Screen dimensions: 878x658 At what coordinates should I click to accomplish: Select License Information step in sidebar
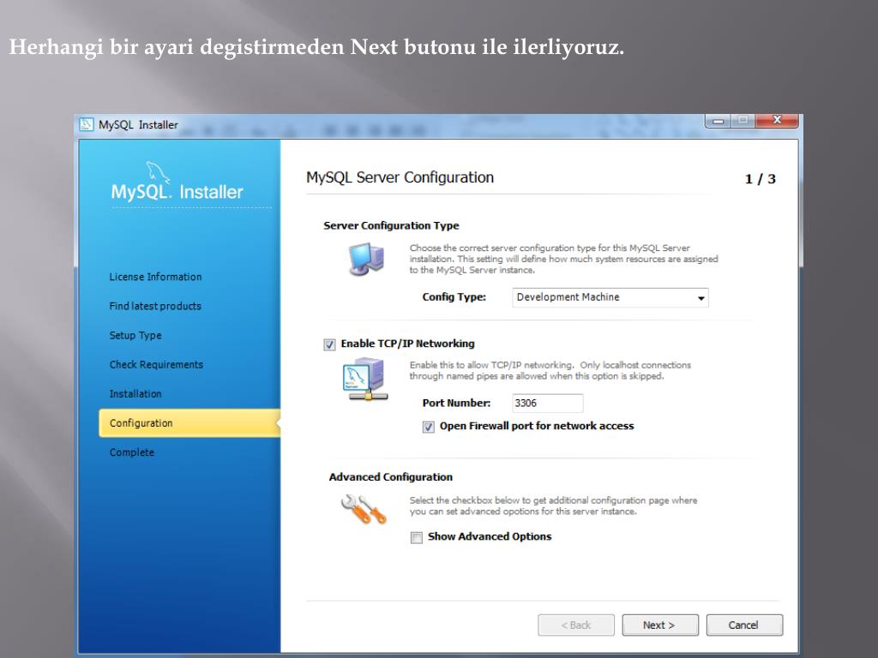pos(155,277)
